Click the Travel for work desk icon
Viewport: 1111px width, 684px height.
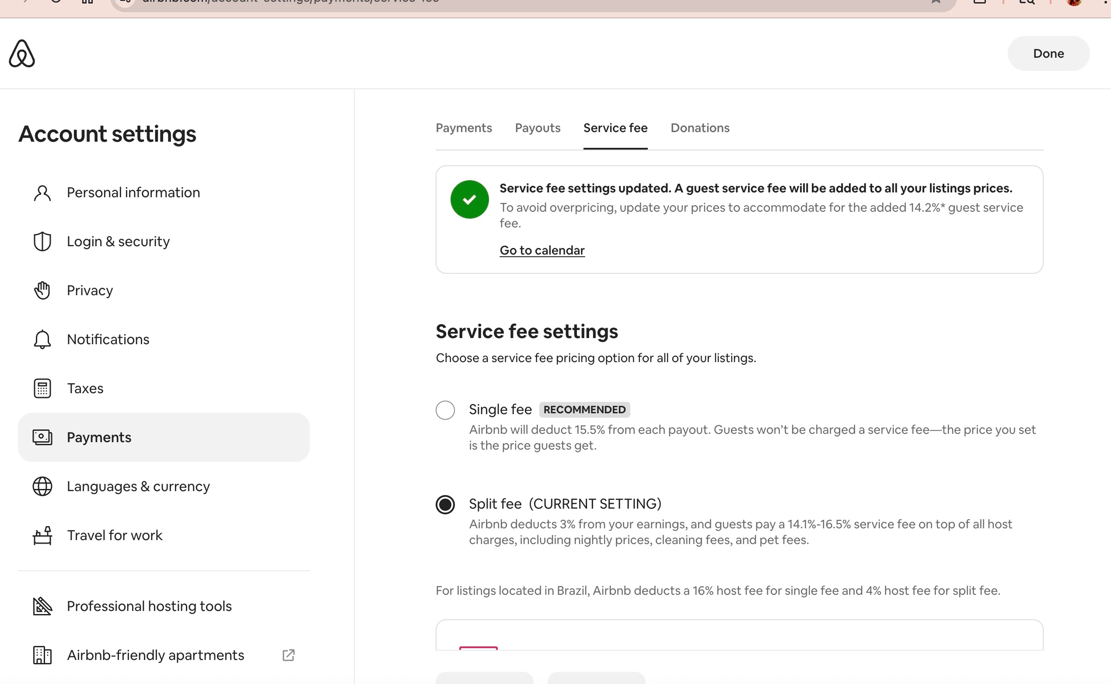[x=42, y=535]
